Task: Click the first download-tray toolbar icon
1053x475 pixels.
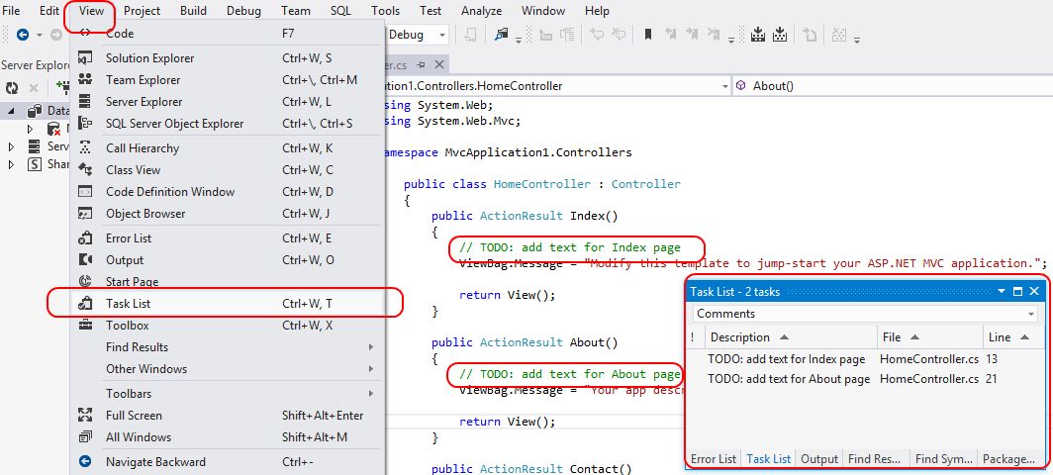Action: [x=757, y=35]
